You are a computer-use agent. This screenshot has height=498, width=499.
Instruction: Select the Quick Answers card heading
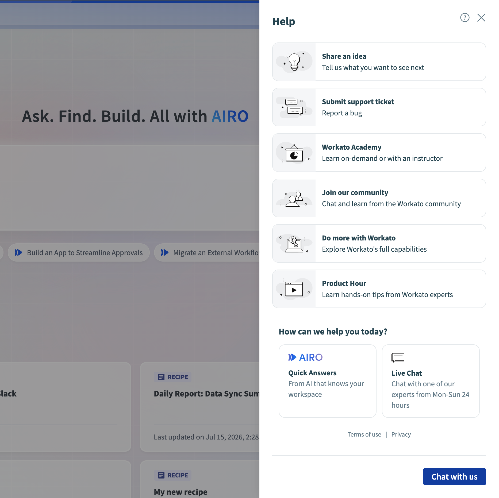coord(312,373)
